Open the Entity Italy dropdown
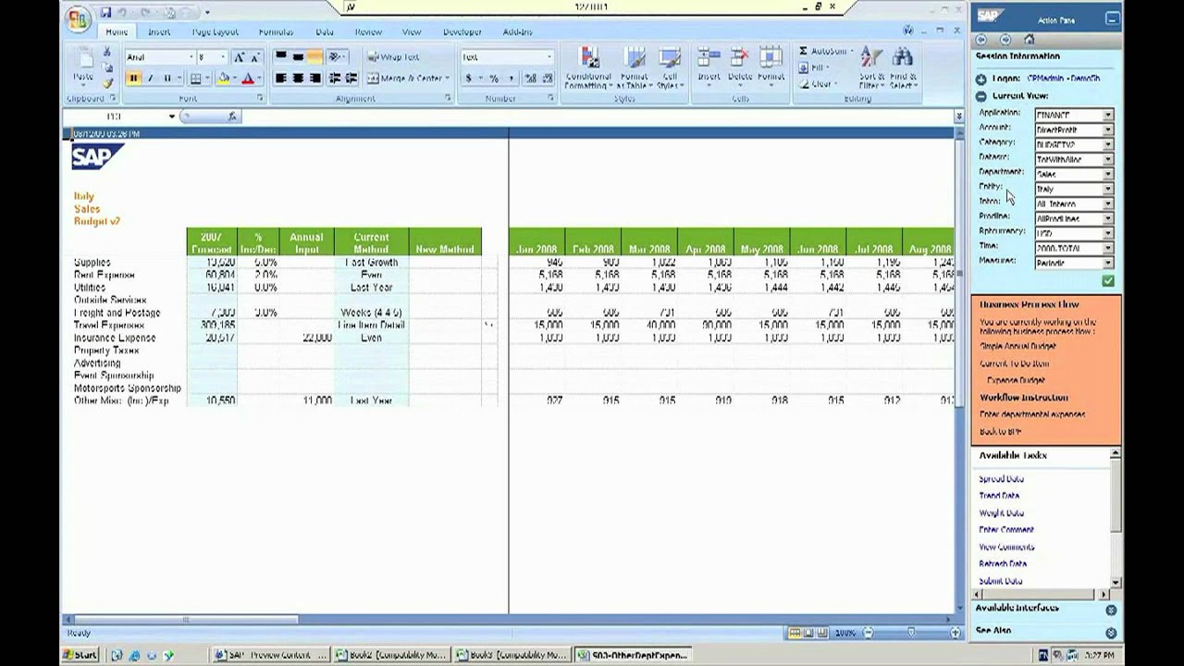Image resolution: width=1184 pixels, height=666 pixels. (x=1108, y=189)
